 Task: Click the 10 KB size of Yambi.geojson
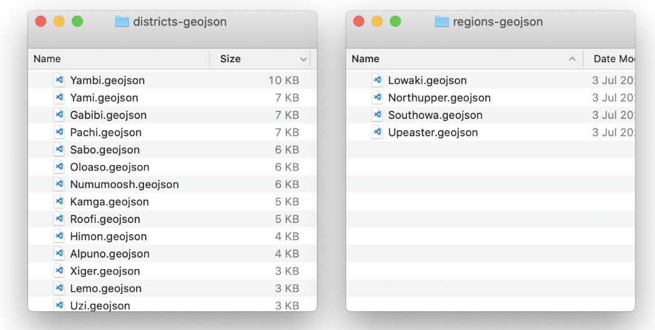click(x=284, y=80)
